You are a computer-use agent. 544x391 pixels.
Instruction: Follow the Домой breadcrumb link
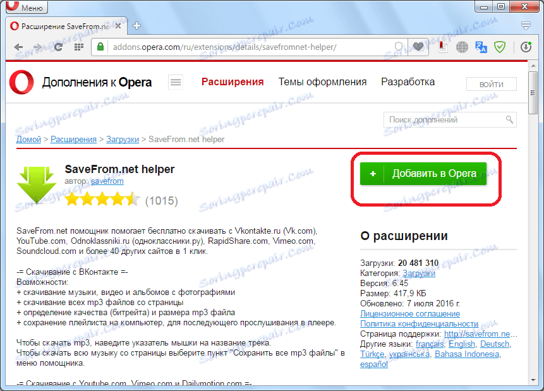pos(28,140)
